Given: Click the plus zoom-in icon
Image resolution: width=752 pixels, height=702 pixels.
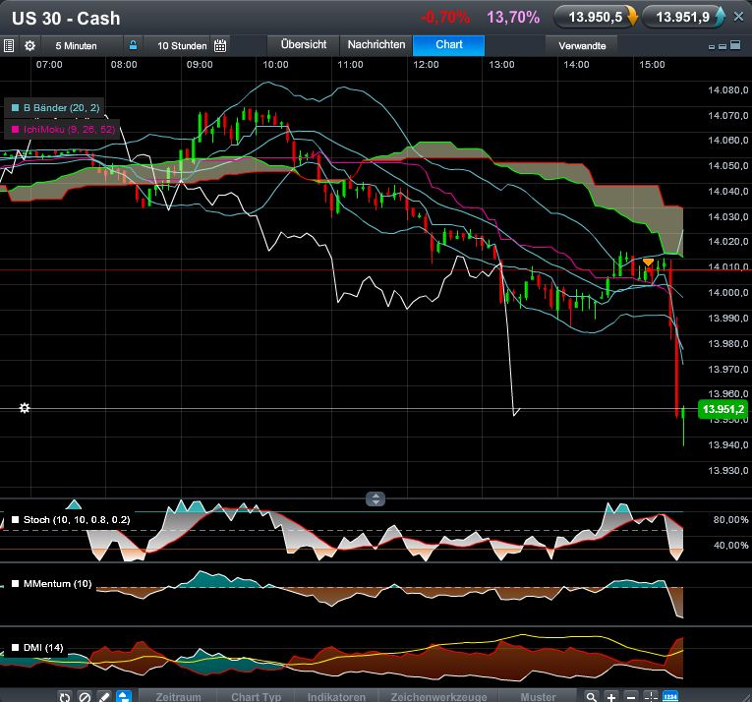Looking at the screenshot, I should pos(611,696).
